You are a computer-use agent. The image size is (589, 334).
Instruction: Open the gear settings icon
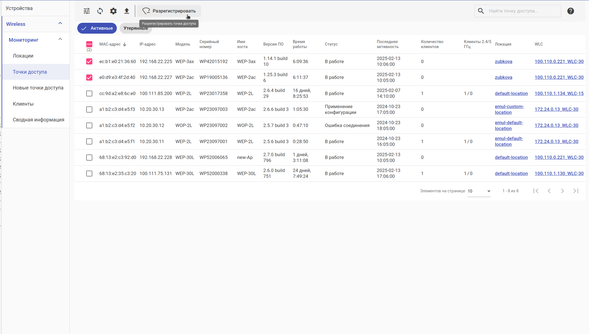(113, 11)
